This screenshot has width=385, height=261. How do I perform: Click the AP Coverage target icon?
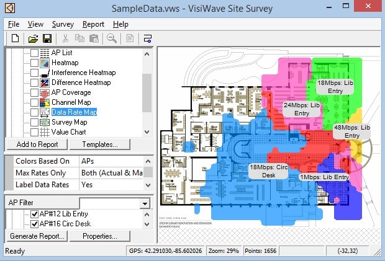[45, 92]
